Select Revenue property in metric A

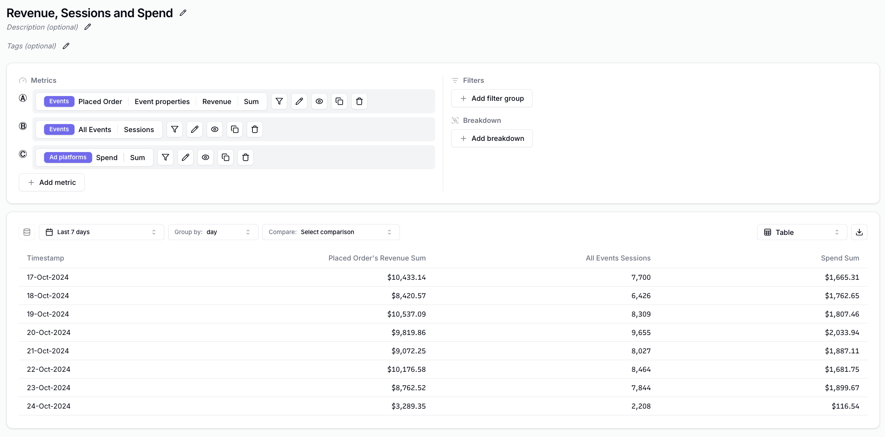click(x=217, y=102)
